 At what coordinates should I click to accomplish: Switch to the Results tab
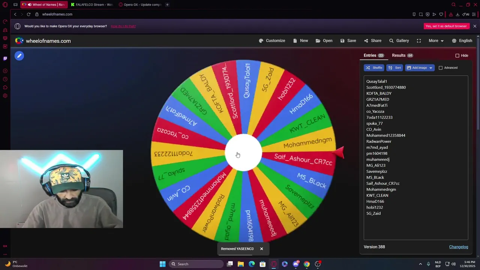click(402, 55)
